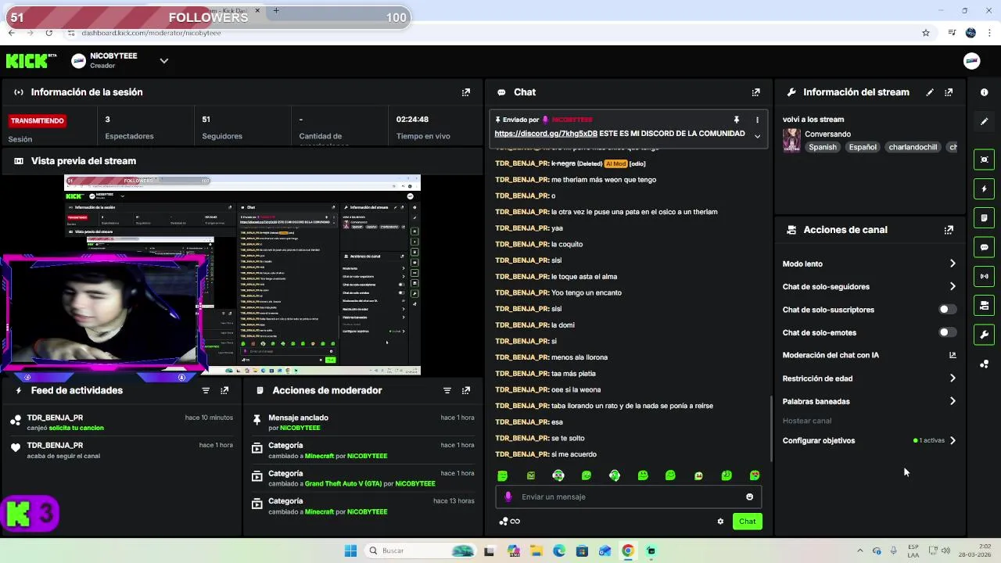1001x563 pixels.
Task: Edit the stream information with the pencil
Action: [930, 92]
